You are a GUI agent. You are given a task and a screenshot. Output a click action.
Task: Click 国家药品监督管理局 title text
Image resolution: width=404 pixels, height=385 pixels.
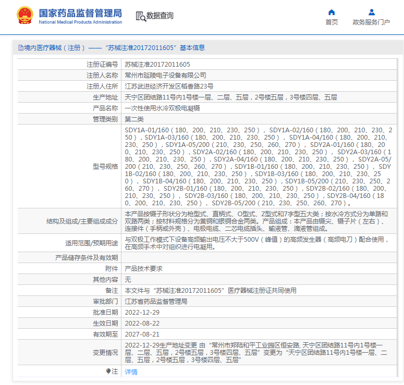tap(80, 13)
